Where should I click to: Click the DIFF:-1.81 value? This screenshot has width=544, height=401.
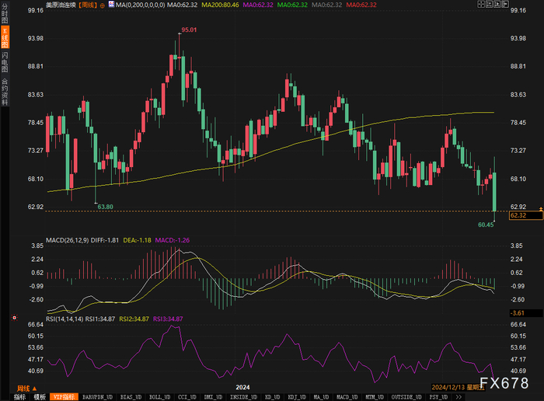[105, 240]
